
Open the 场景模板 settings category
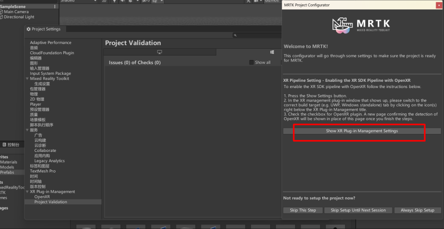38,120
